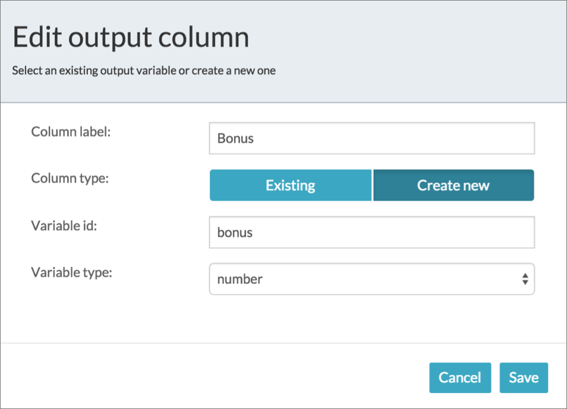Click the Column label field caption
The height and width of the screenshot is (409, 567).
tap(70, 132)
